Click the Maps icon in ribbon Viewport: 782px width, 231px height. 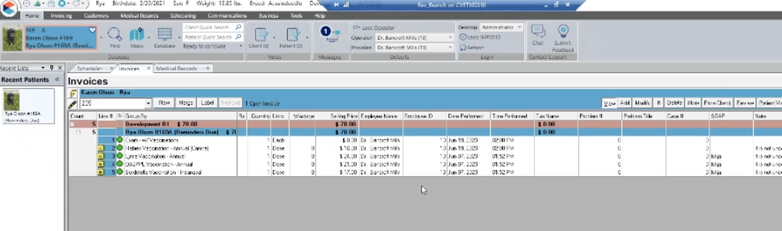pos(136,35)
